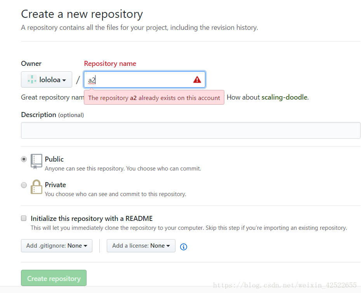361x293 pixels.
Task: Open the Add .gitignore dropdown
Action: (x=57, y=246)
